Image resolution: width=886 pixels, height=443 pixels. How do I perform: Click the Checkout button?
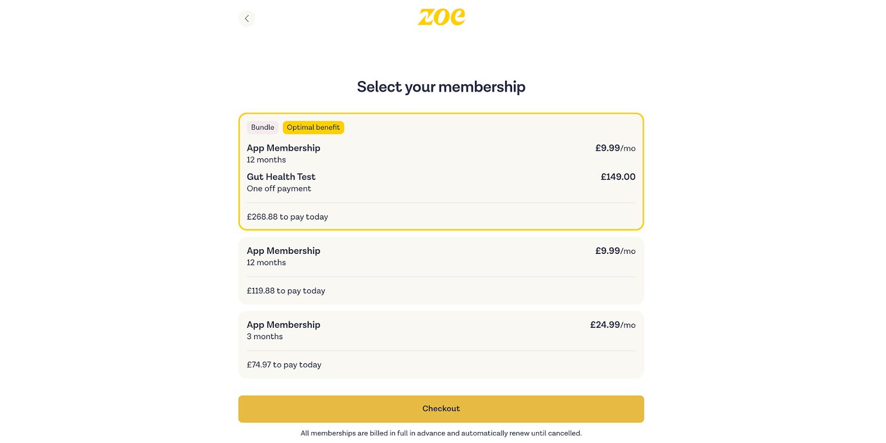(x=441, y=408)
